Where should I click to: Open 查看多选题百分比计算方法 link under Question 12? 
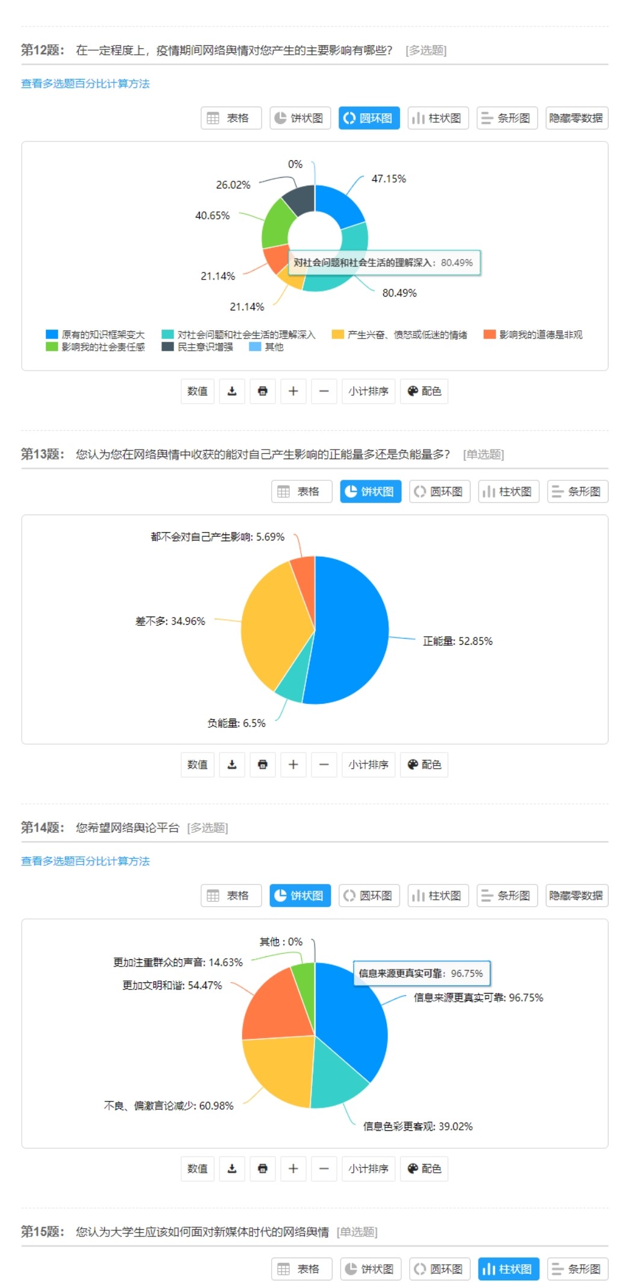pos(86,84)
